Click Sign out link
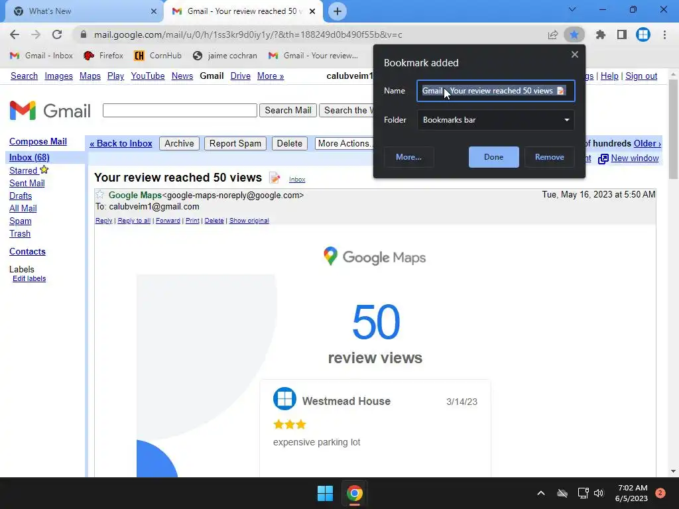Screen dimensions: 679x509 pyautogui.click(x=641, y=76)
